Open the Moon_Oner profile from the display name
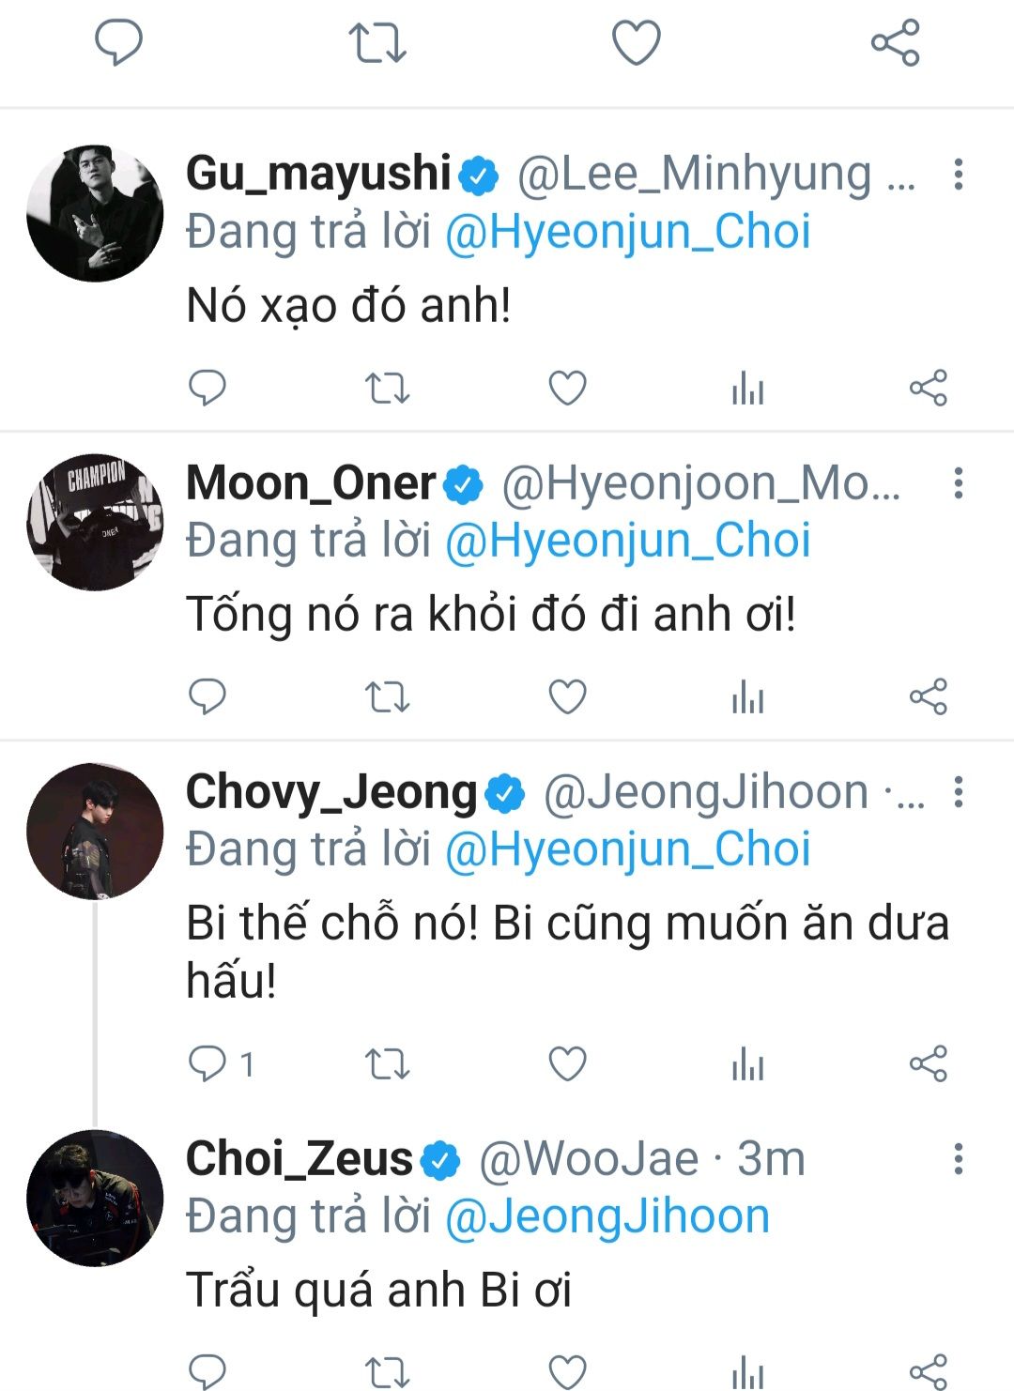 (x=311, y=483)
